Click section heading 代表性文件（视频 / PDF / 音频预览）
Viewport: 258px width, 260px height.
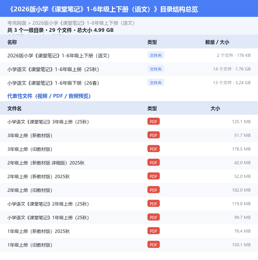pos(49,96)
